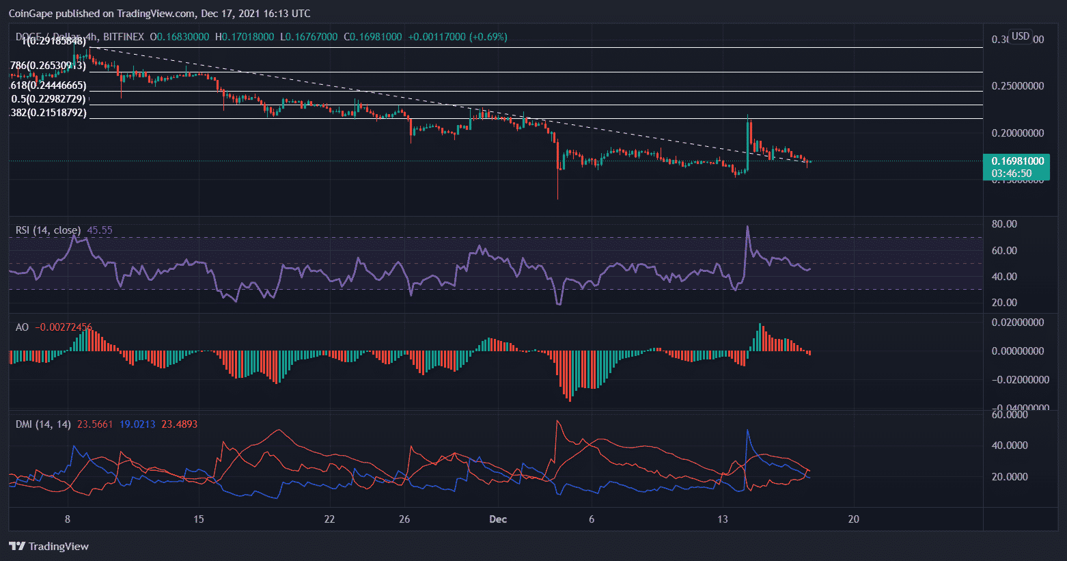The image size is (1067, 561).
Task: Click the Fibonacci 0.786 level label
Action: point(48,66)
